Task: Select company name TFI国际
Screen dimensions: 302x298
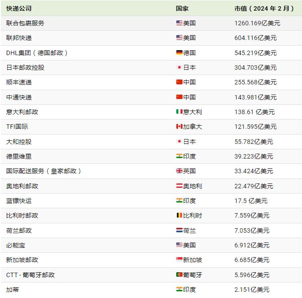Action: coord(17,127)
